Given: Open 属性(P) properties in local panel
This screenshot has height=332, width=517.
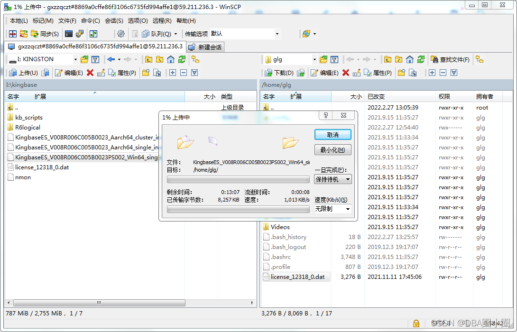Looking at the screenshot, I should [x=122, y=73].
